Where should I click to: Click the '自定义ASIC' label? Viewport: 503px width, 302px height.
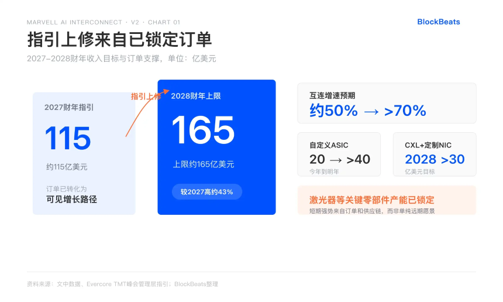329,145
